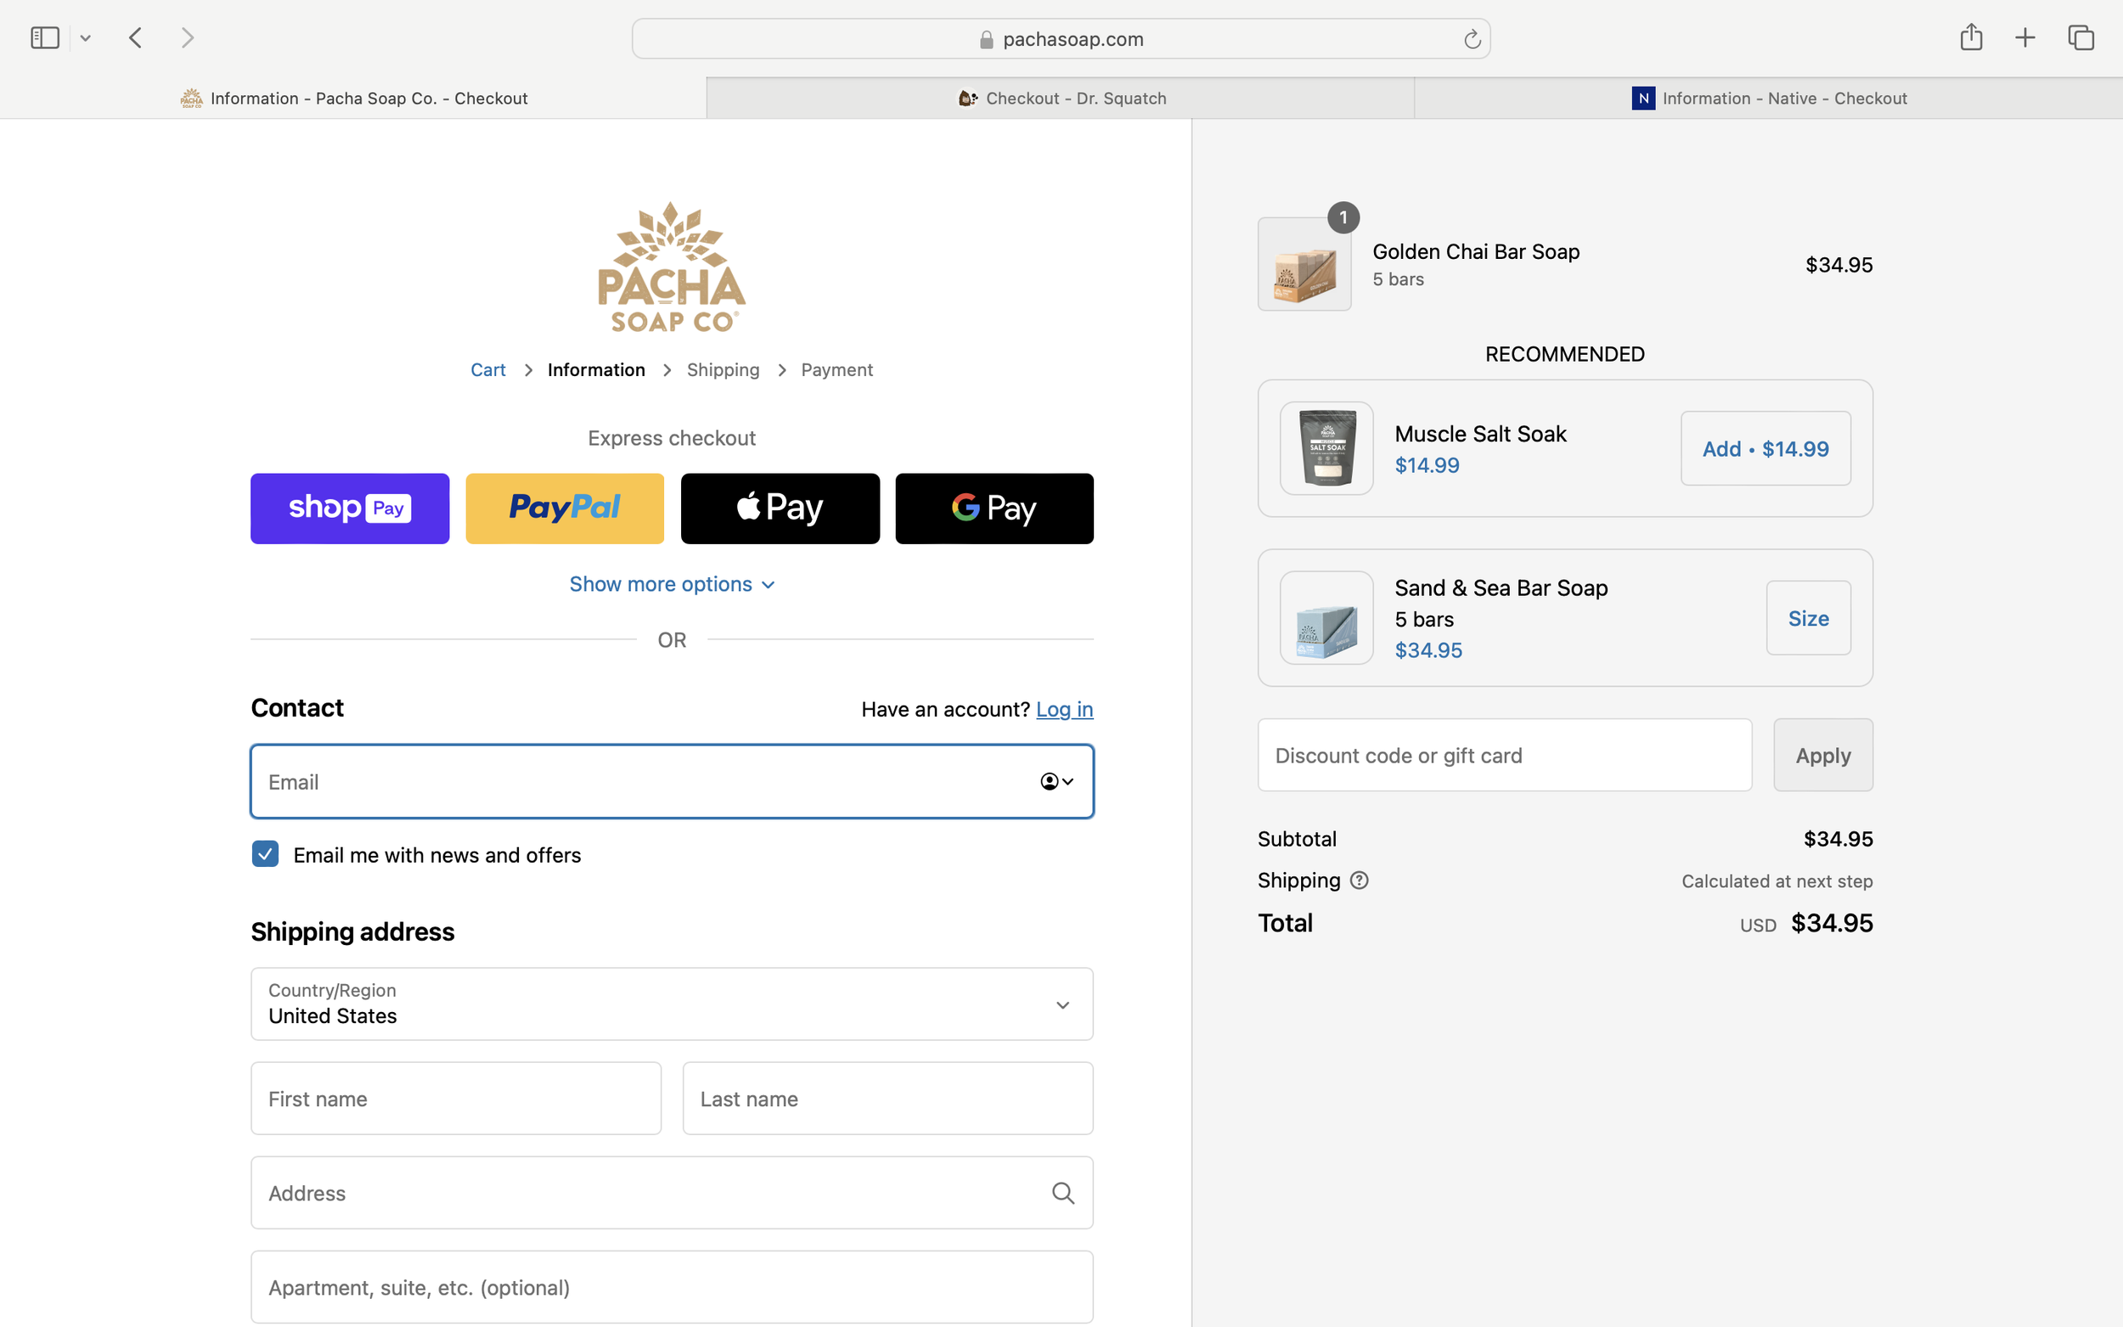2123x1327 pixels.
Task: Open the Country/Region dropdown
Action: [672, 1004]
